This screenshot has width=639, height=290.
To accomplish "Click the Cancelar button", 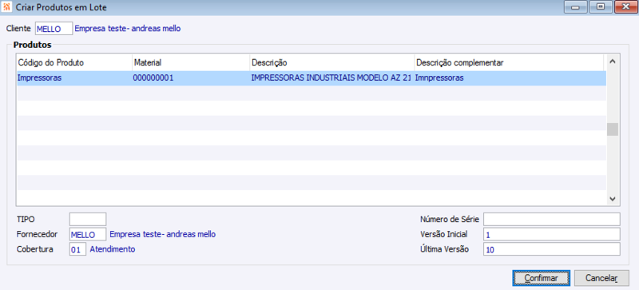I will tap(601, 278).
